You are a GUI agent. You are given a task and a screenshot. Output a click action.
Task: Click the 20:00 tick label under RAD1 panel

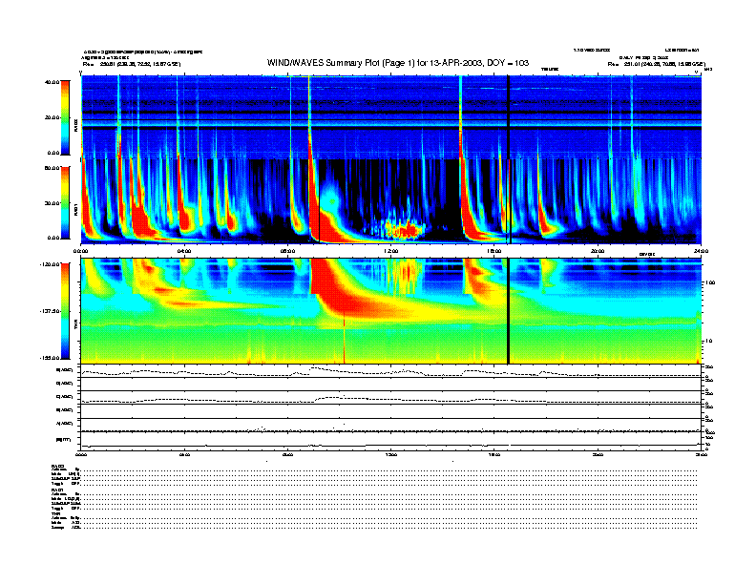tap(598, 251)
